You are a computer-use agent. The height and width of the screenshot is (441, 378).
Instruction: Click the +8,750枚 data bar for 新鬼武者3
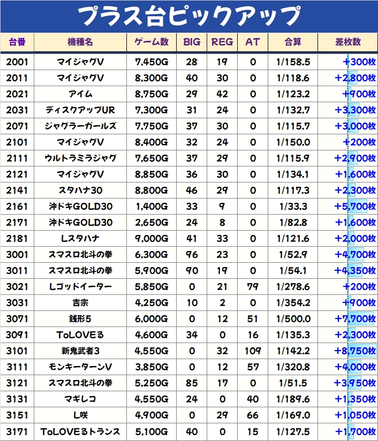(355, 351)
